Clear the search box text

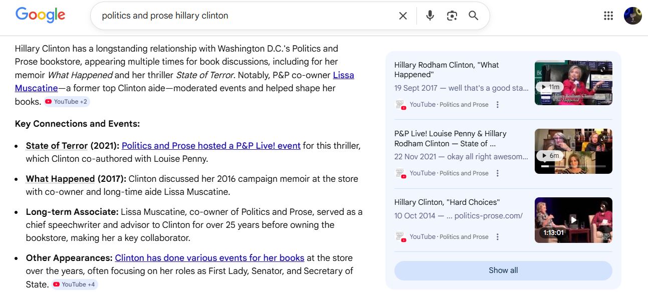(403, 16)
